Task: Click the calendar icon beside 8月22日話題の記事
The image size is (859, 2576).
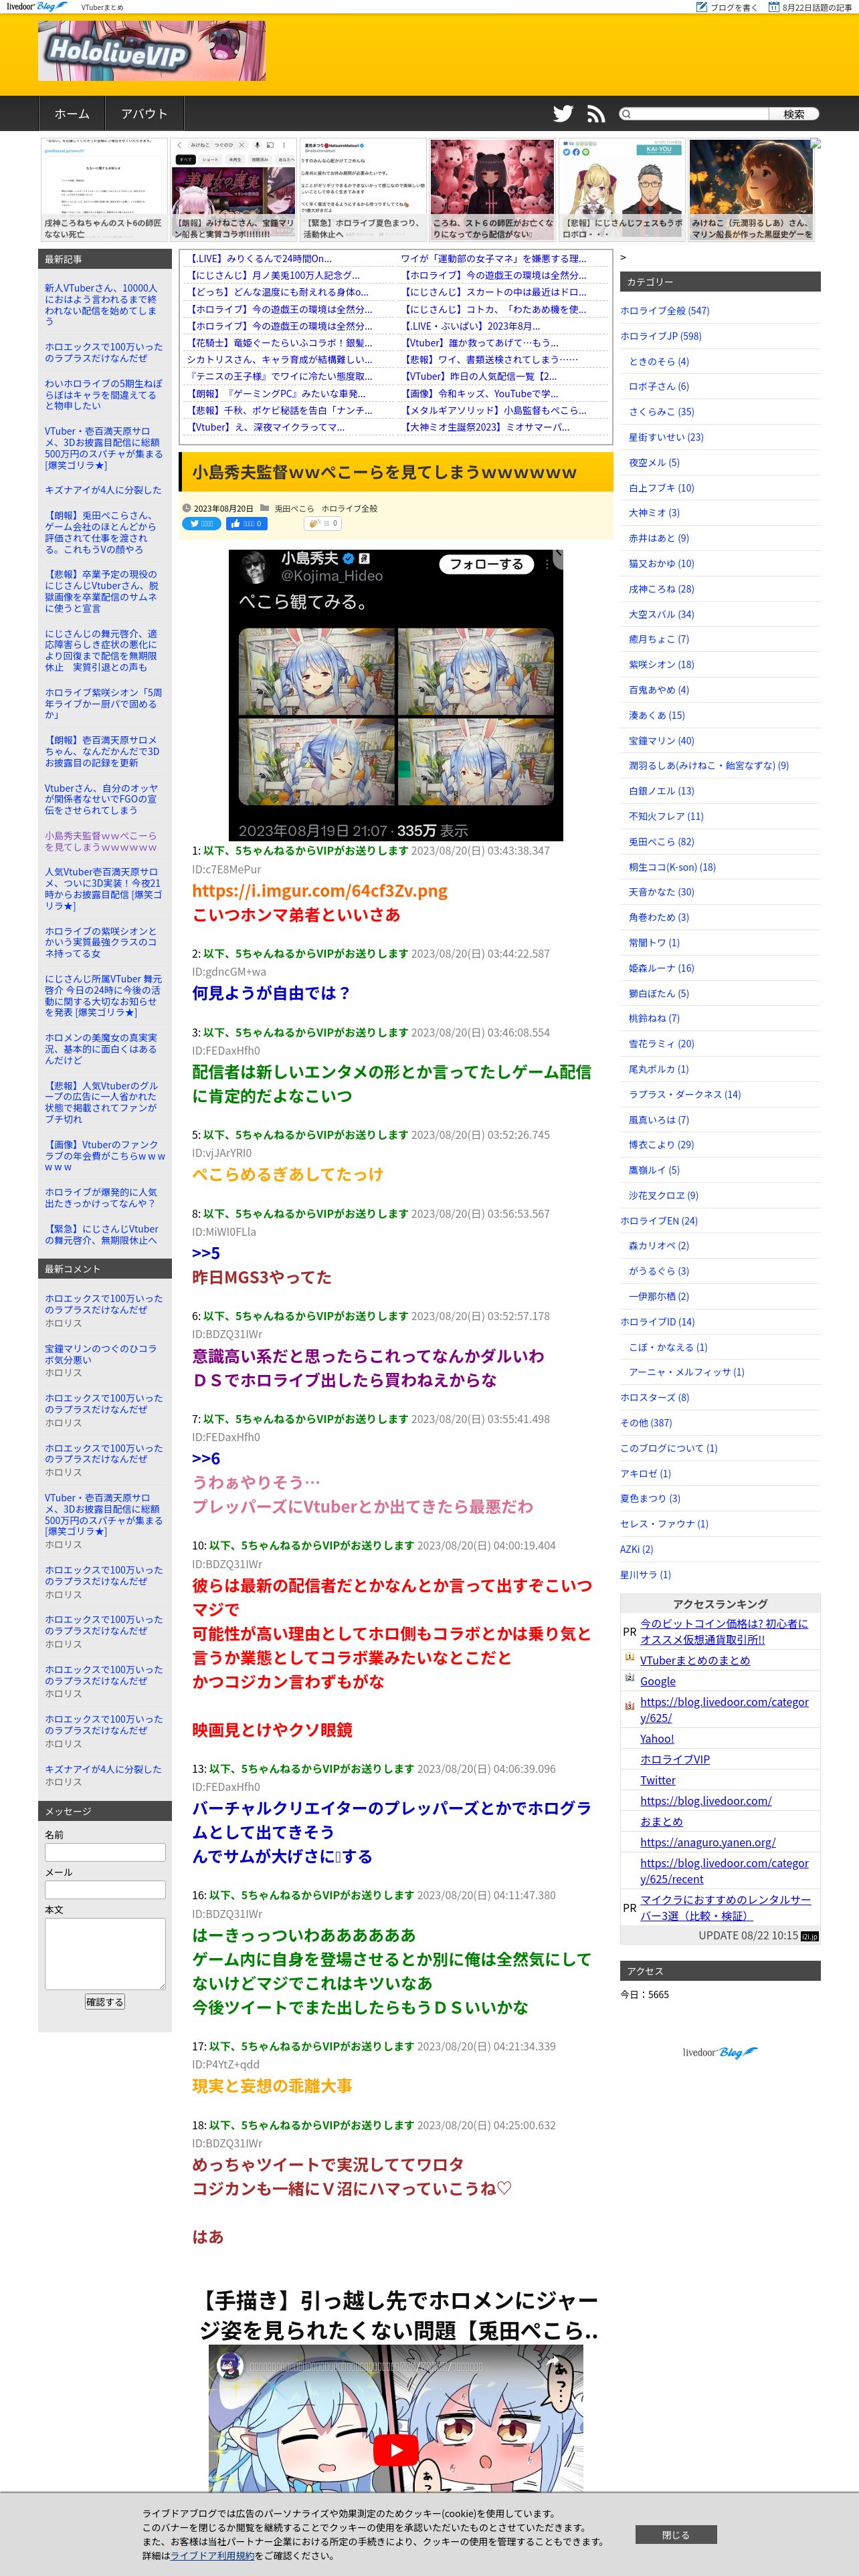Action: (773, 7)
